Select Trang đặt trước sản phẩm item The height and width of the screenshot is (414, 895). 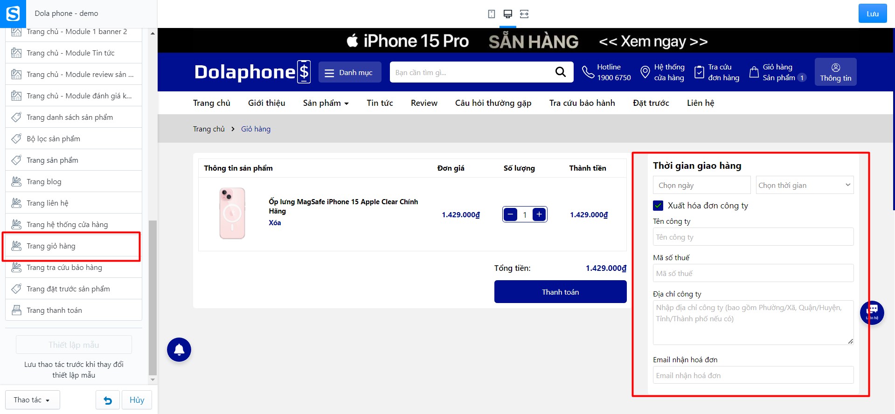[x=74, y=289]
